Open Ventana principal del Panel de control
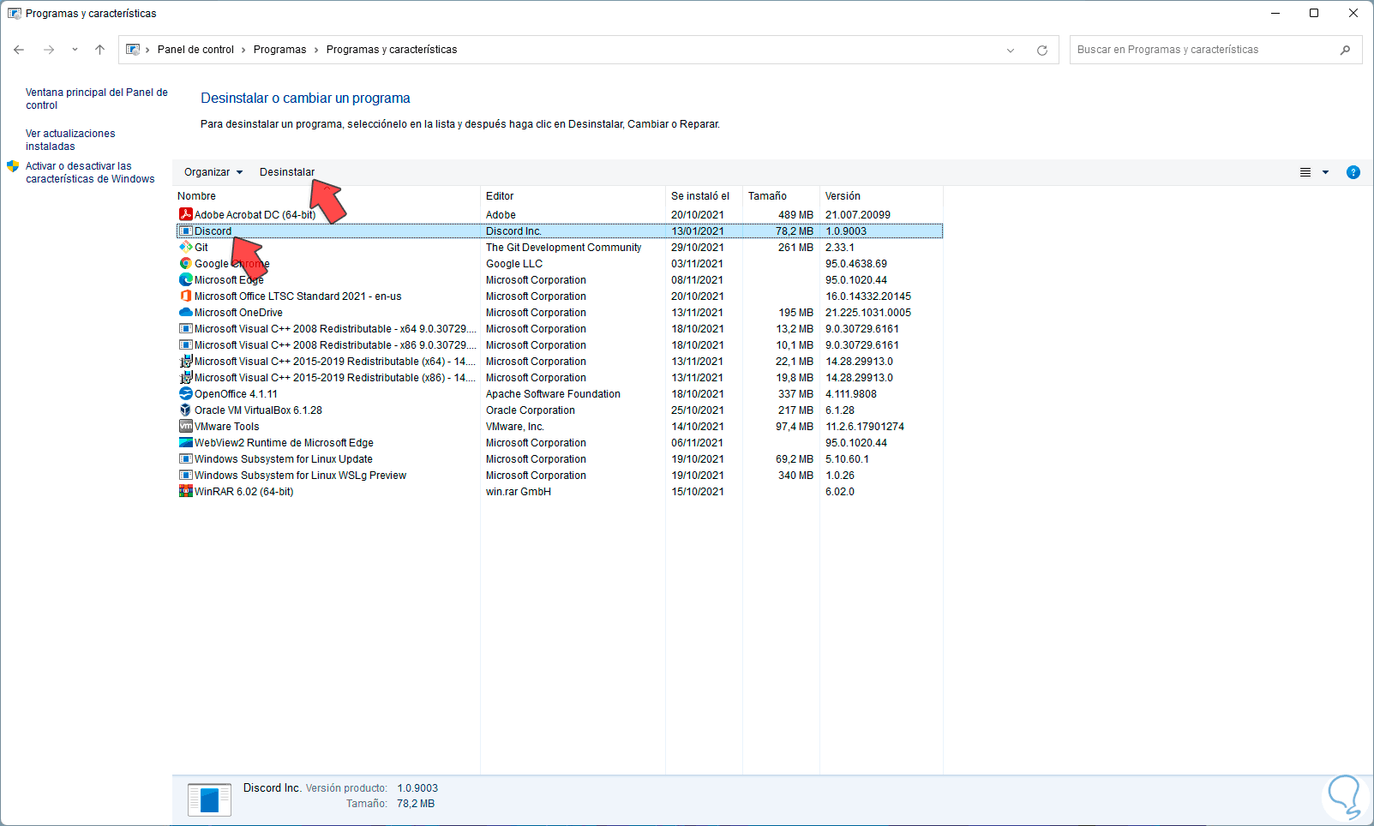The image size is (1374, 826). tap(97, 99)
